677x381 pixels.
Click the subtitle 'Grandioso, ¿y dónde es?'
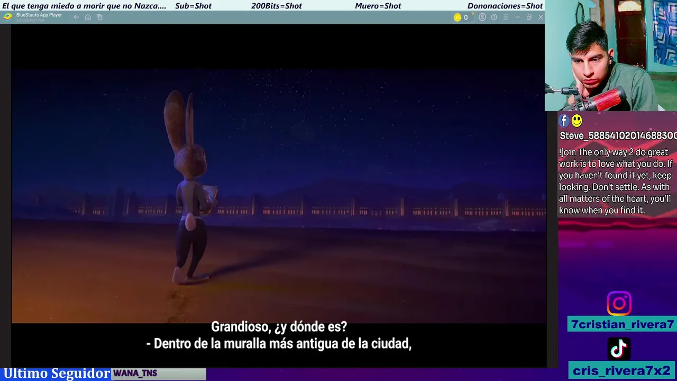tap(279, 326)
